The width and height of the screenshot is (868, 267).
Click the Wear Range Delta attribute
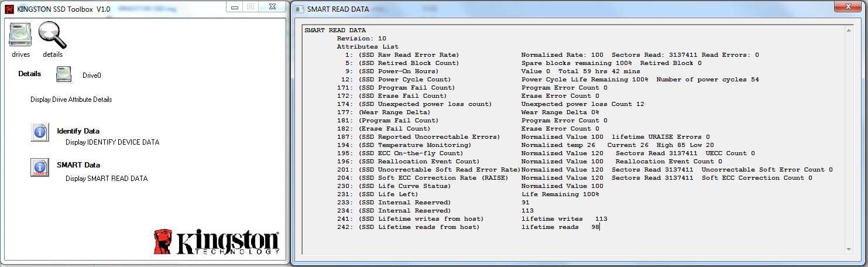tap(468, 112)
